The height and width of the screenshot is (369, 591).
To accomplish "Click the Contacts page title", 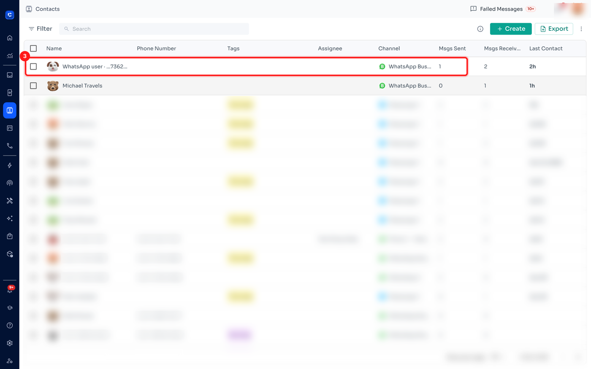I will (47, 9).
